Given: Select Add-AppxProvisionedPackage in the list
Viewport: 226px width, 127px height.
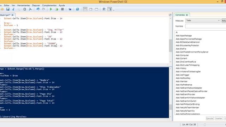Looking at the screenshot, I should coord(189,39).
